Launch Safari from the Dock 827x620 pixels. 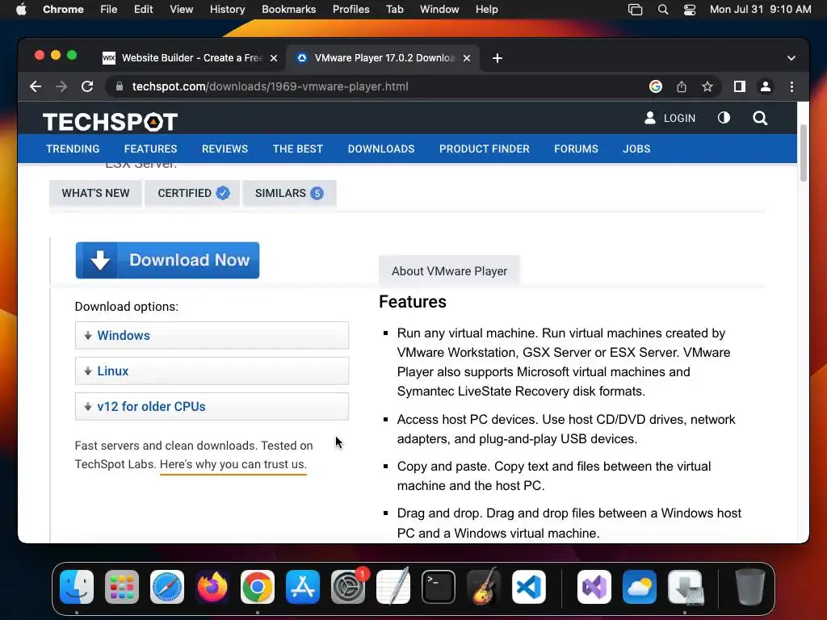click(x=167, y=587)
